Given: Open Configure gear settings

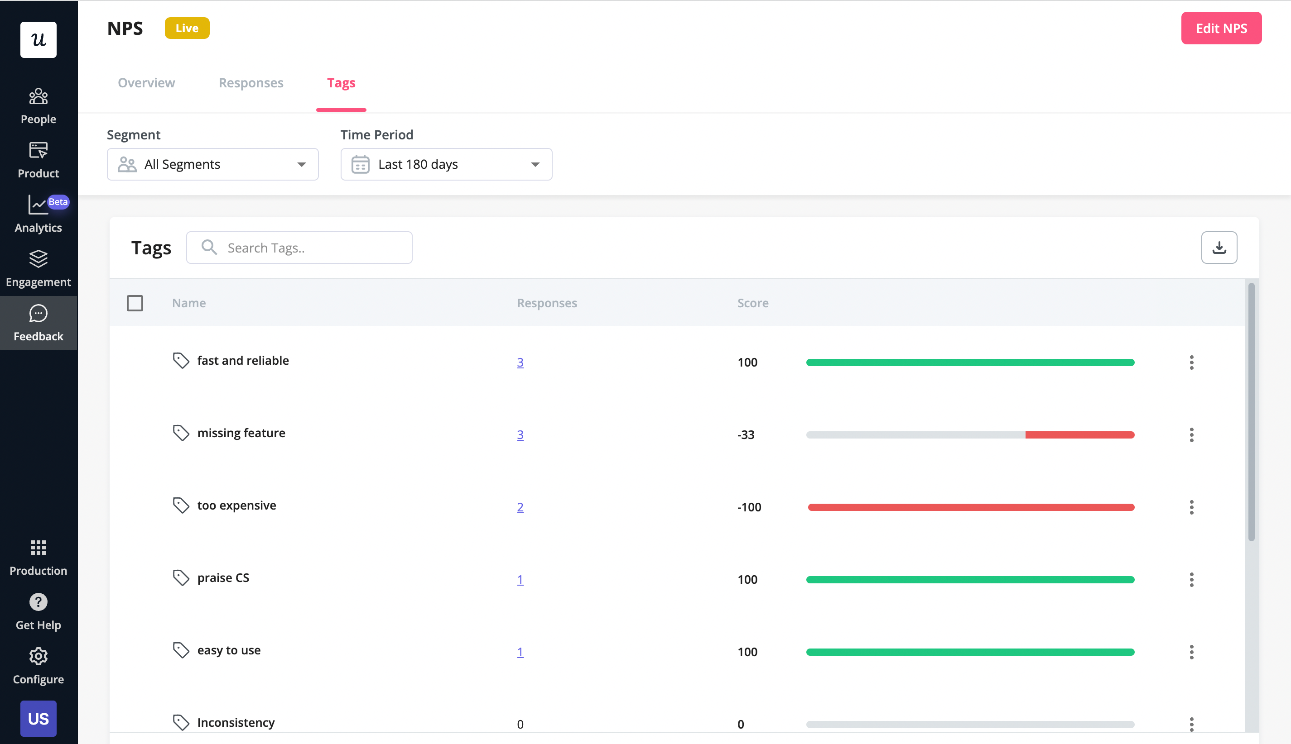Looking at the screenshot, I should click(x=39, y=656).
